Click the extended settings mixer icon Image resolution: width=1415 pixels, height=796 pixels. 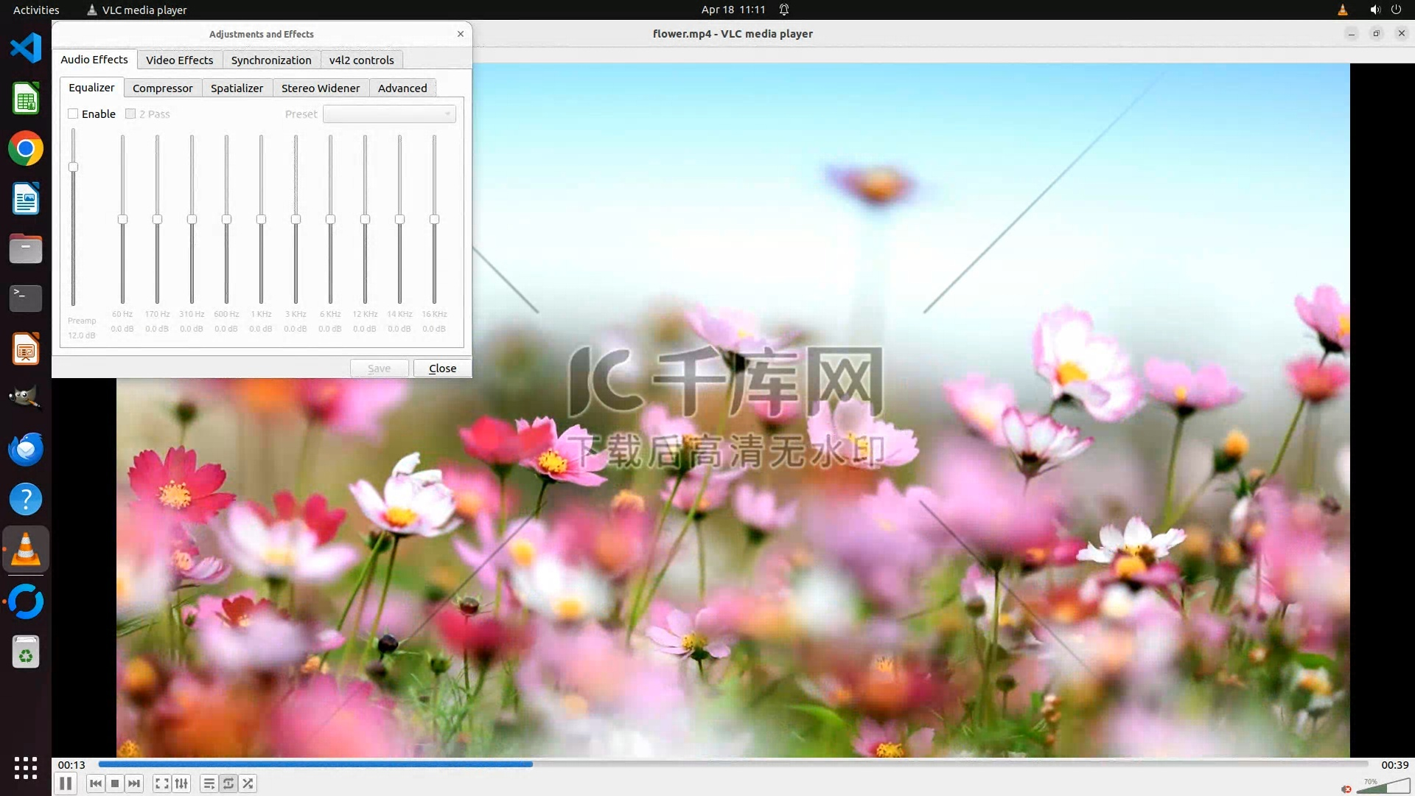coord(181,783)
